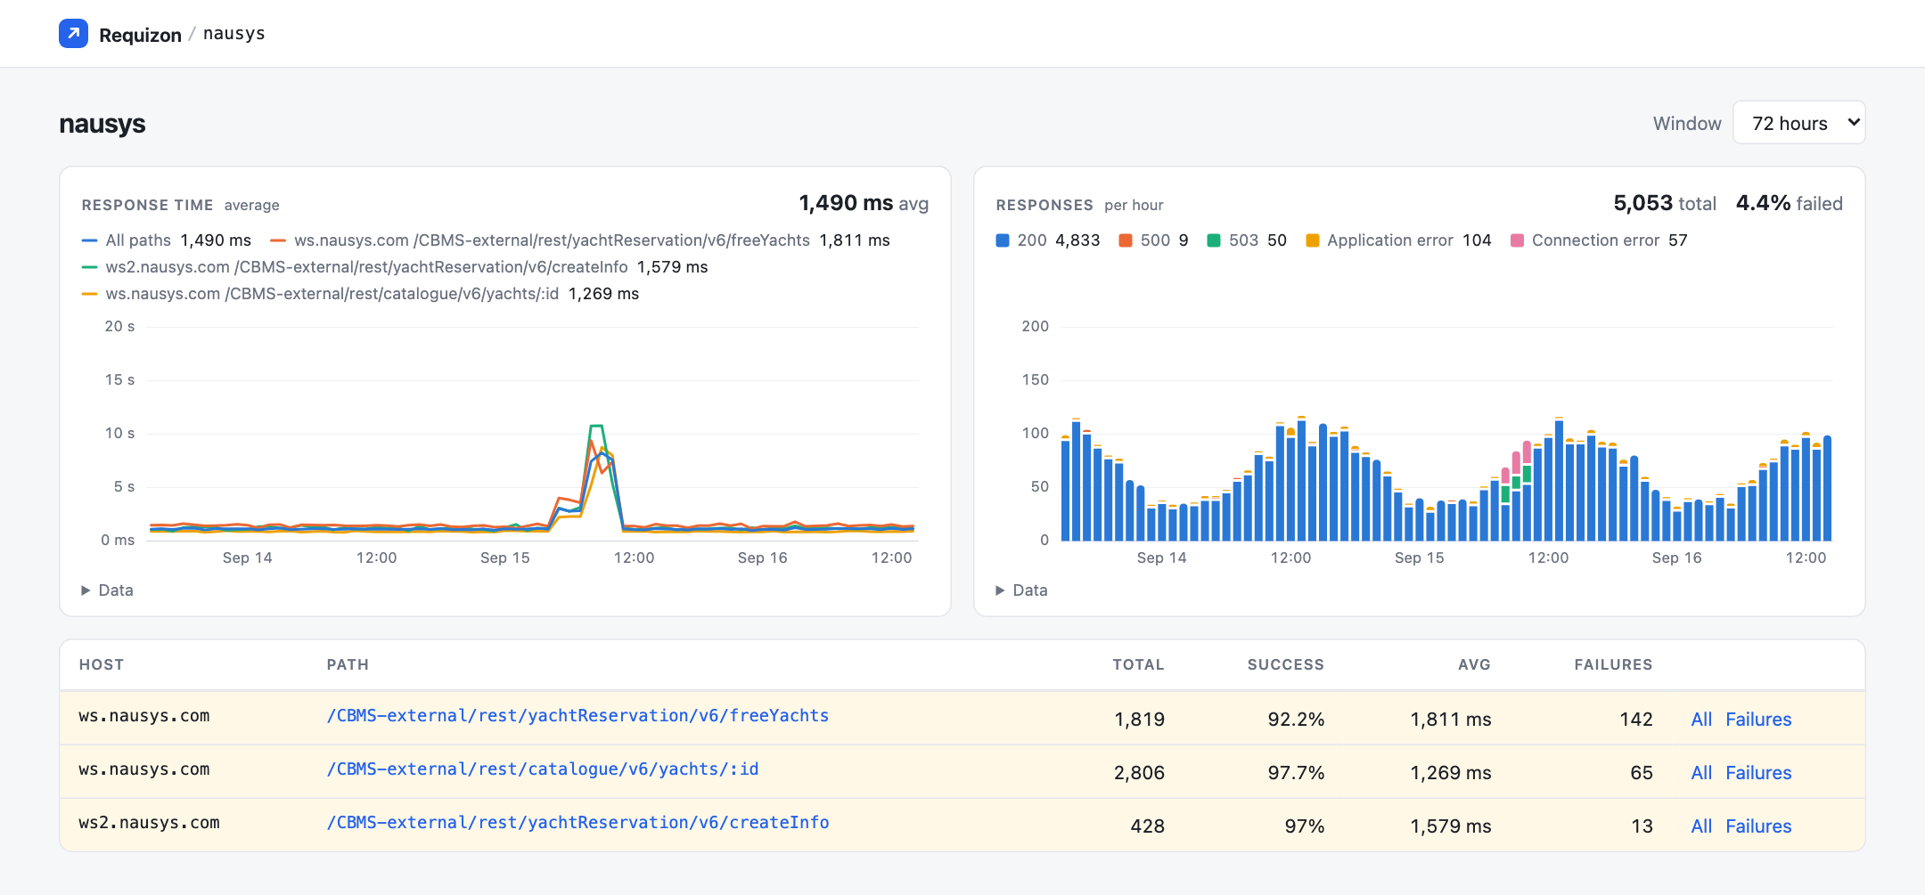This screenshot has height=895, width=1925.
Task: Click the blue 200 legend swatch
Action: 1003,240
